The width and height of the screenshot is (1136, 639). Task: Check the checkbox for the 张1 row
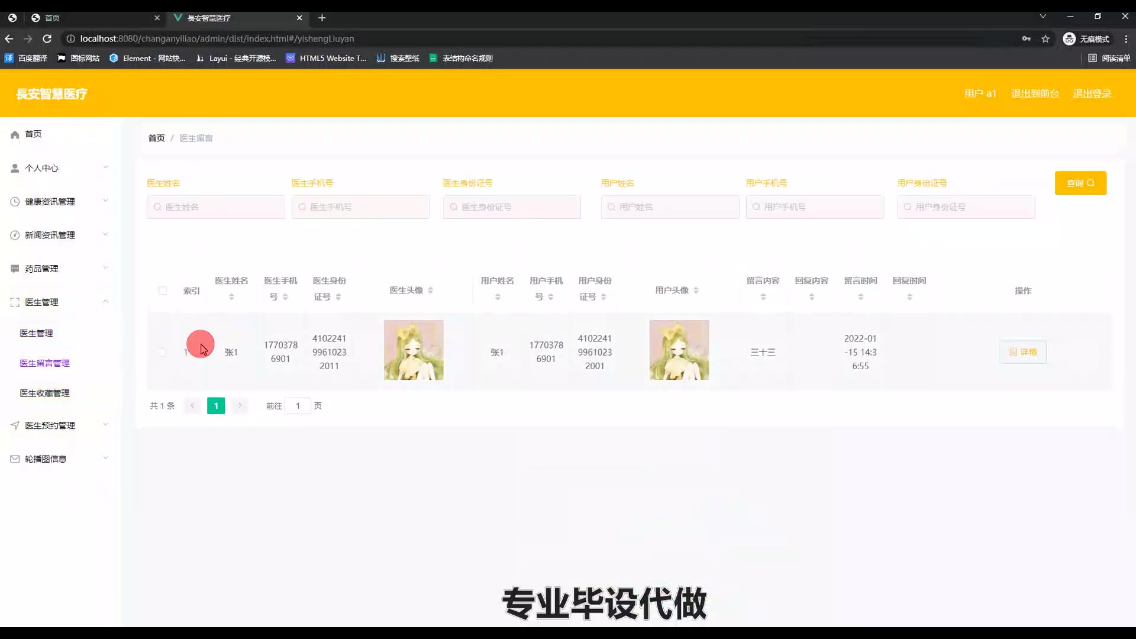point(162,352)
